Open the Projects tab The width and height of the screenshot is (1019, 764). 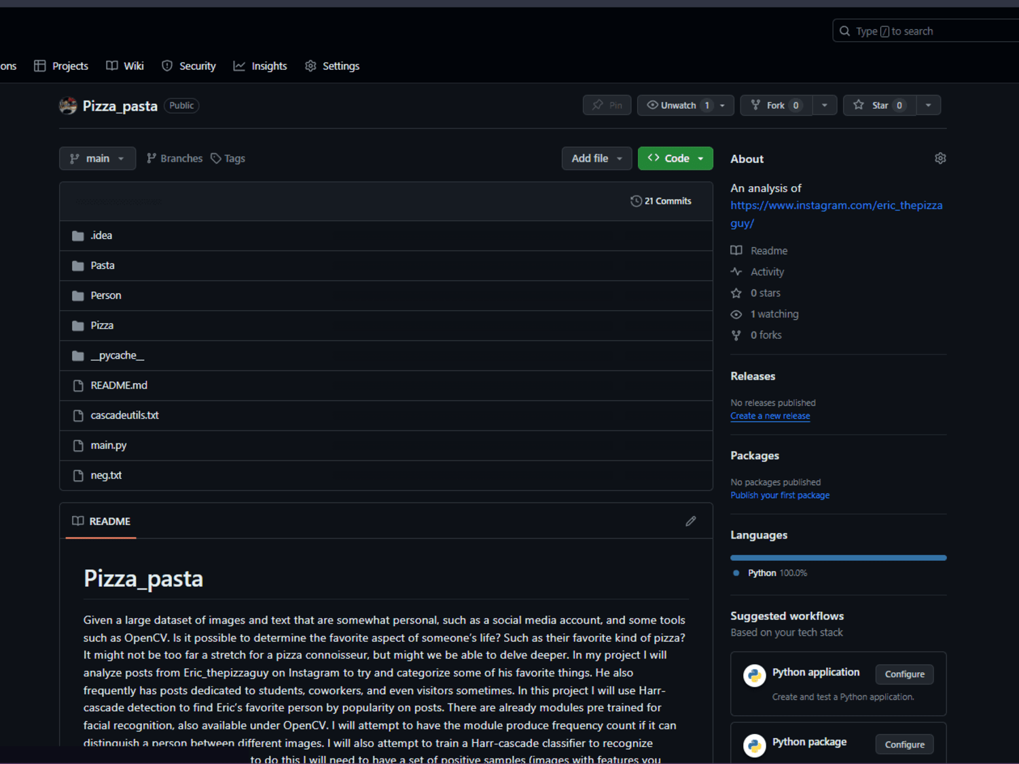(x=61, y=66)
